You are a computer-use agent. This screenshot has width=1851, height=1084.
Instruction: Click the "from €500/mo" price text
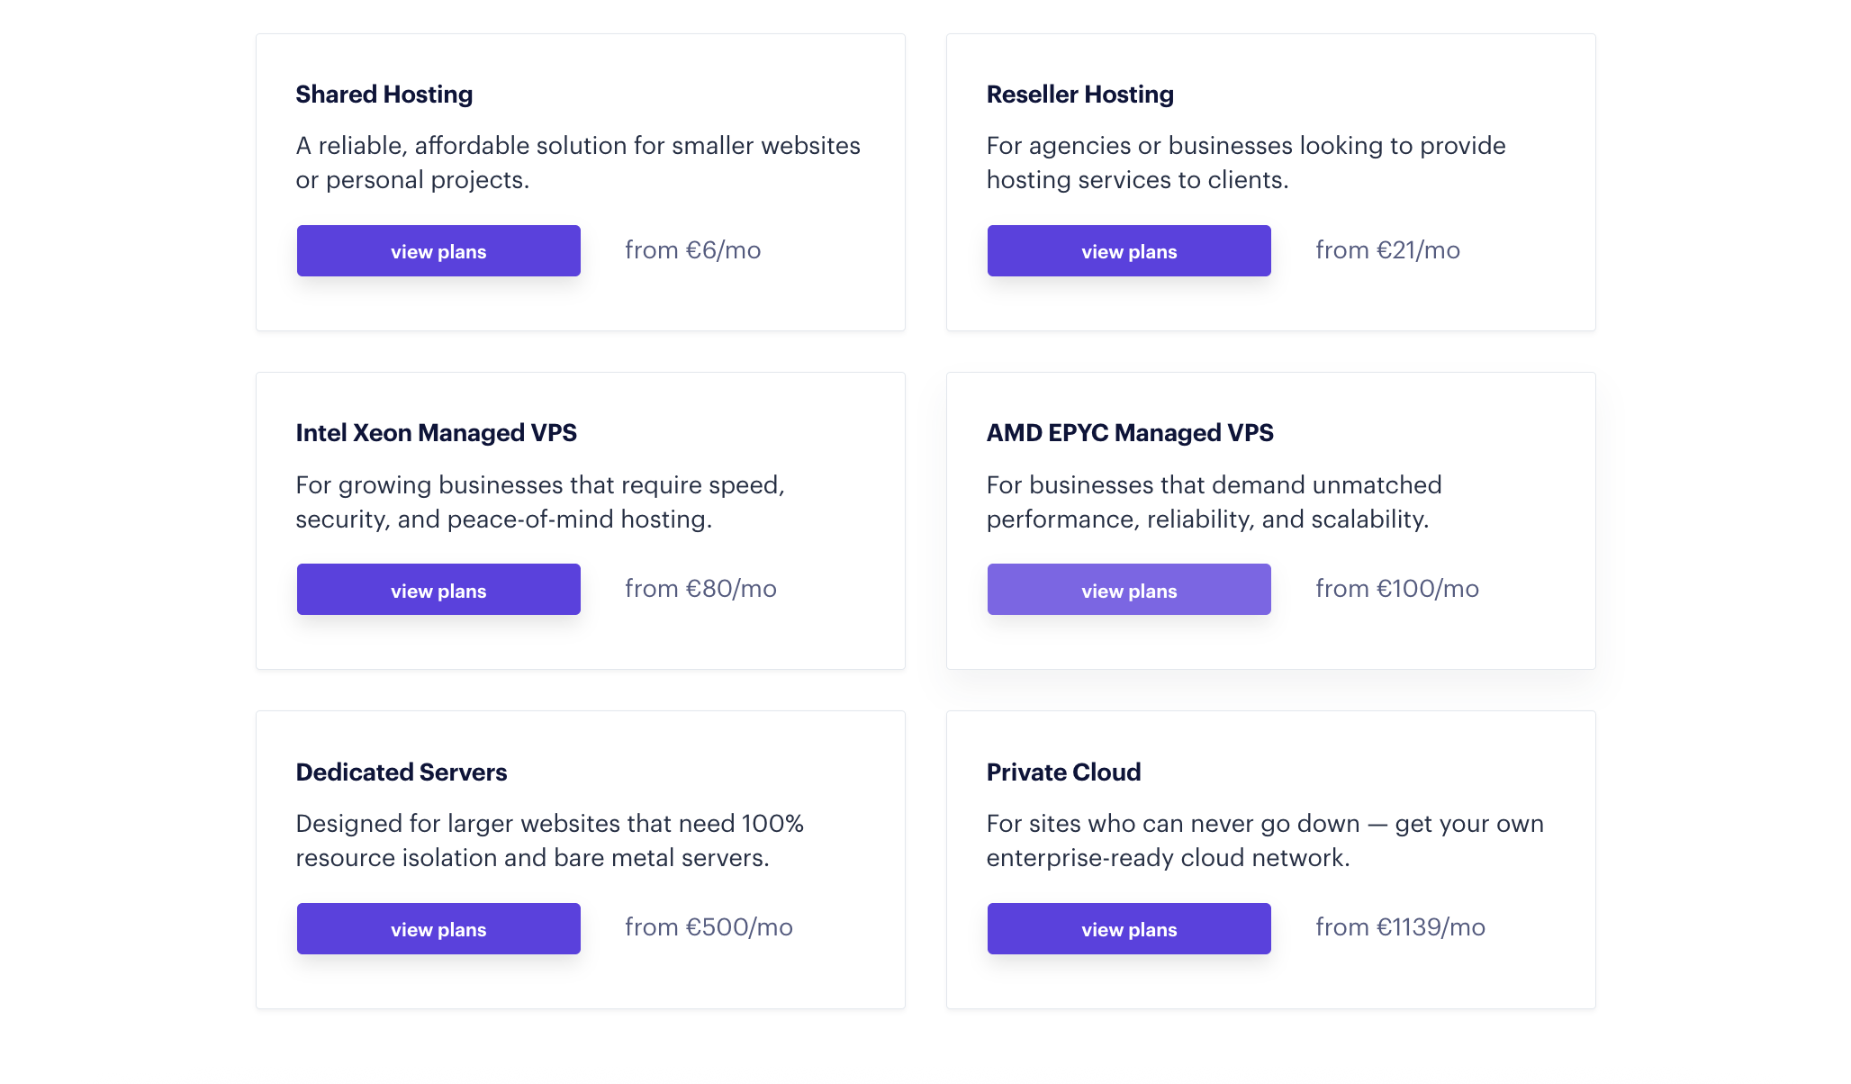pyautogui.click(x=709, y=927)
